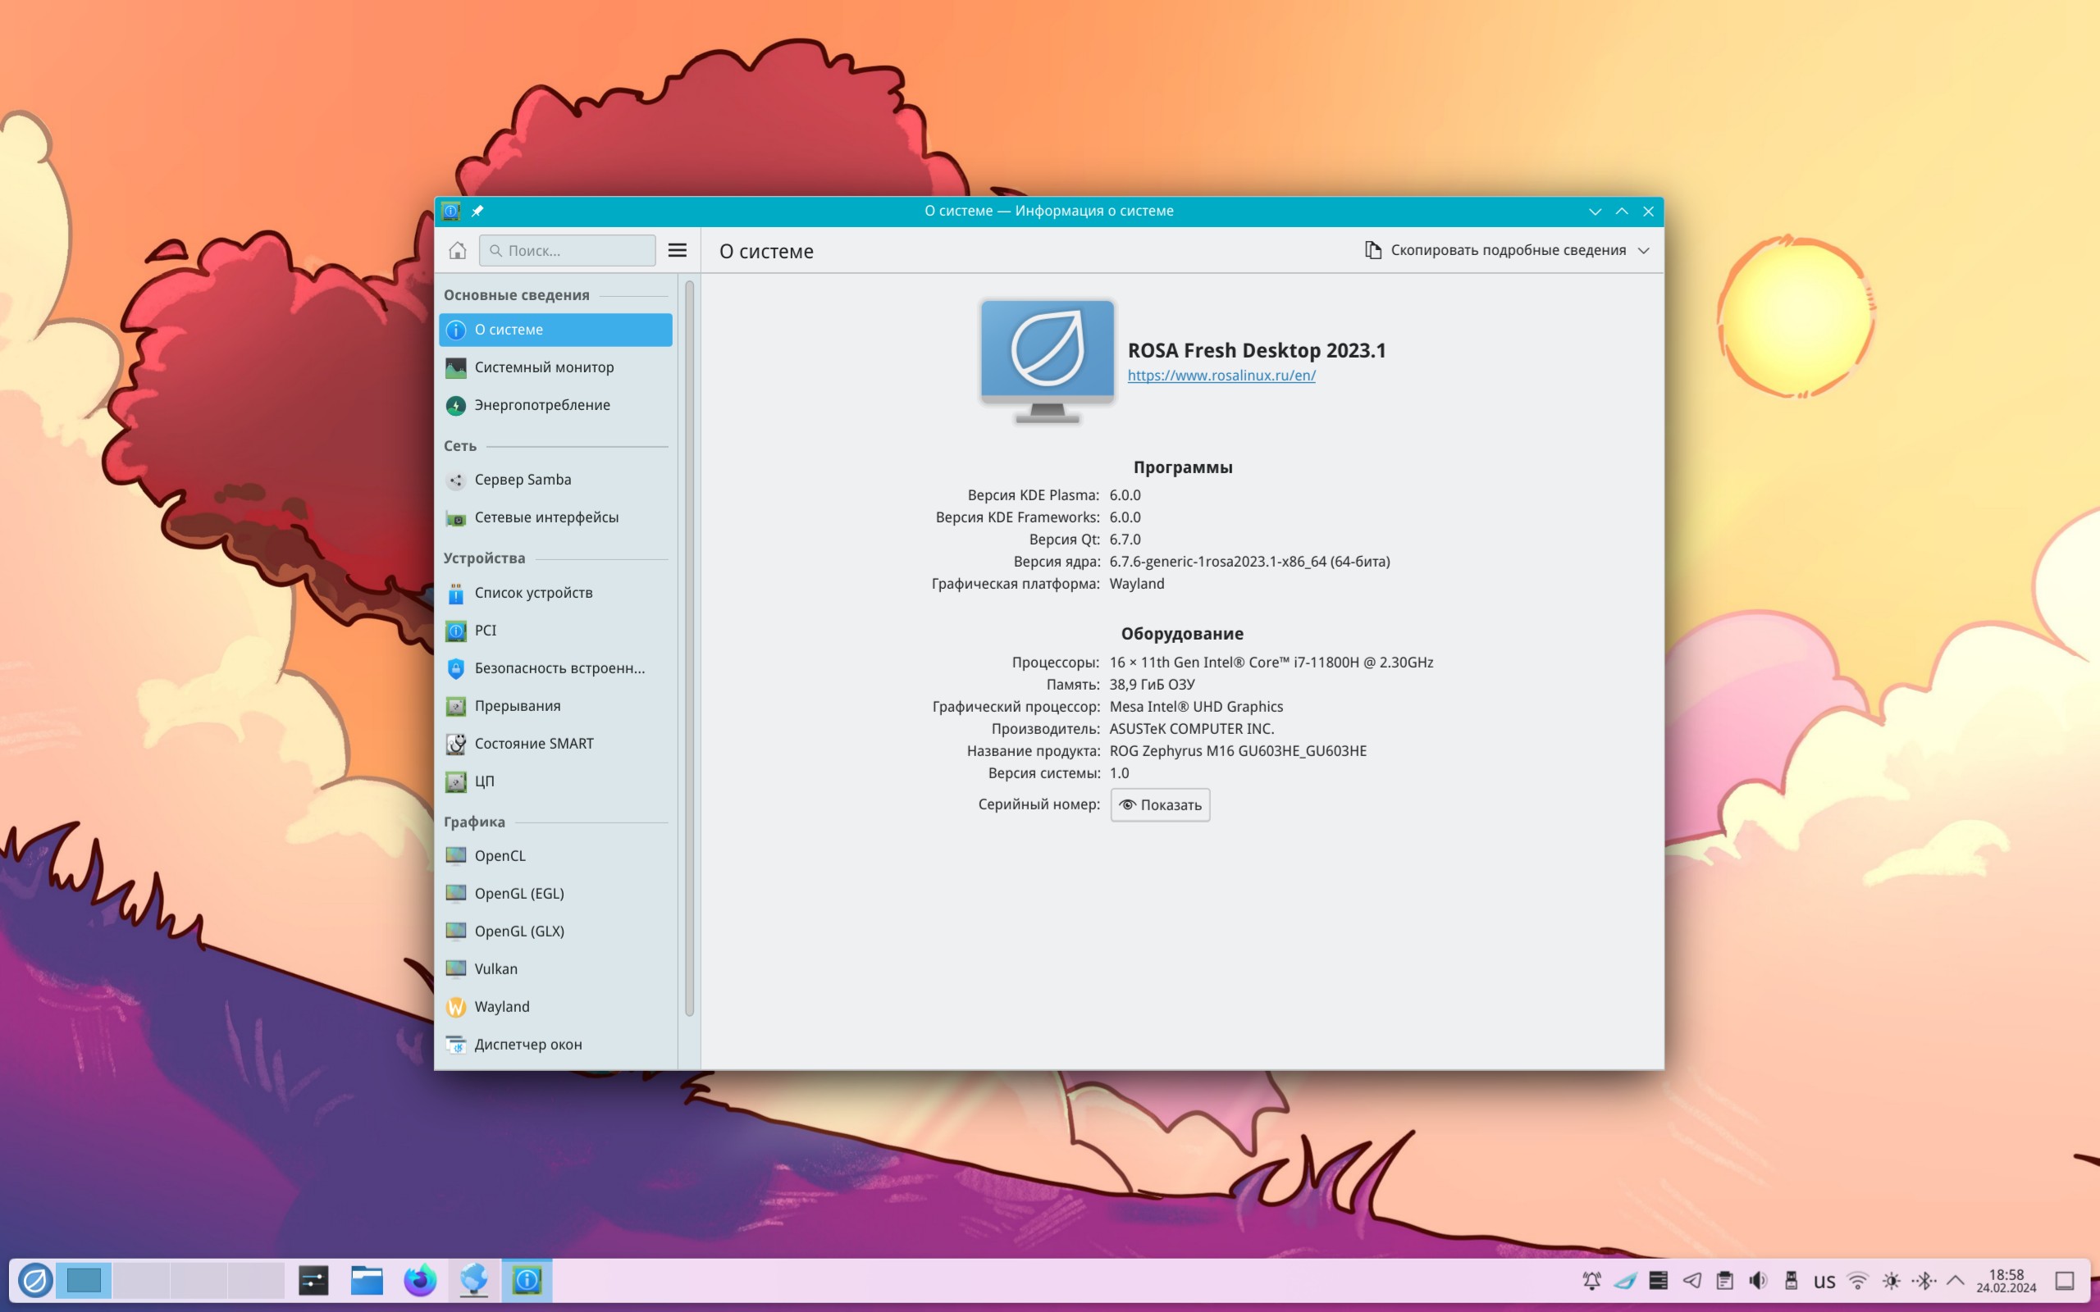This screenshot has width=2100, height=1312.
Task: Open the Wayland info page
Action: [501, 1007]
